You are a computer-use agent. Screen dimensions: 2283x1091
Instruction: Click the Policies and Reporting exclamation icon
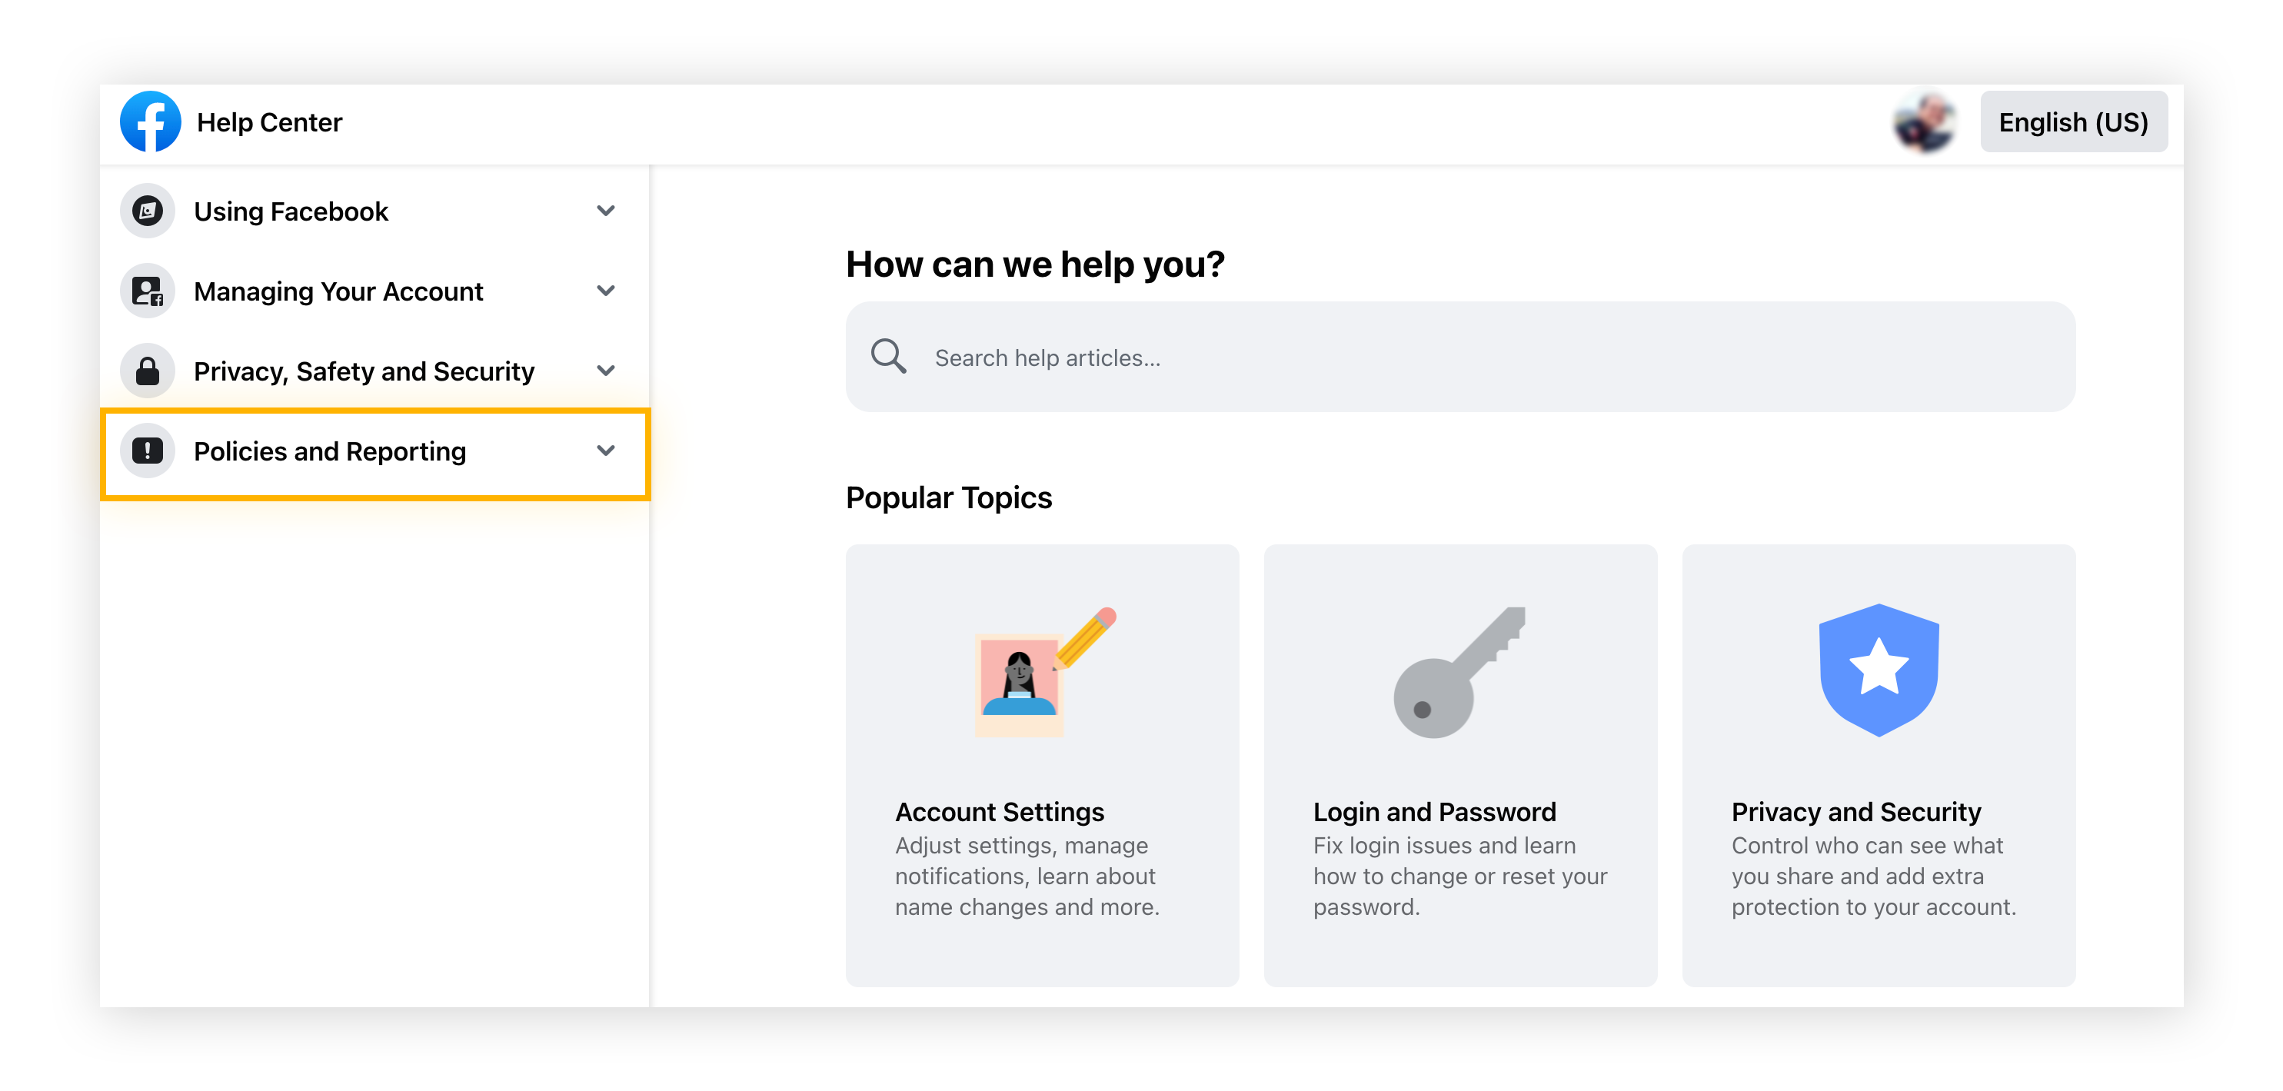[x=147, y=451]
